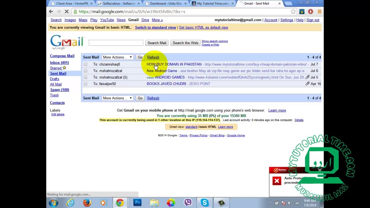Expand bottom More Actions dropdown

[x=117, y=98]
